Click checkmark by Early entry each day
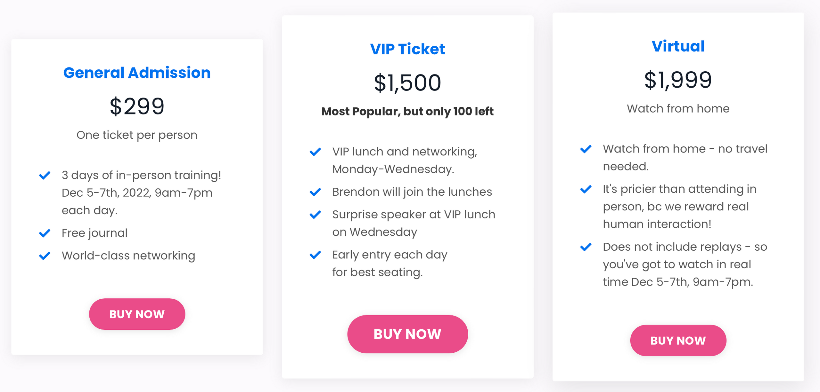This screenshot has width=820, height=392. pos(315,255)
